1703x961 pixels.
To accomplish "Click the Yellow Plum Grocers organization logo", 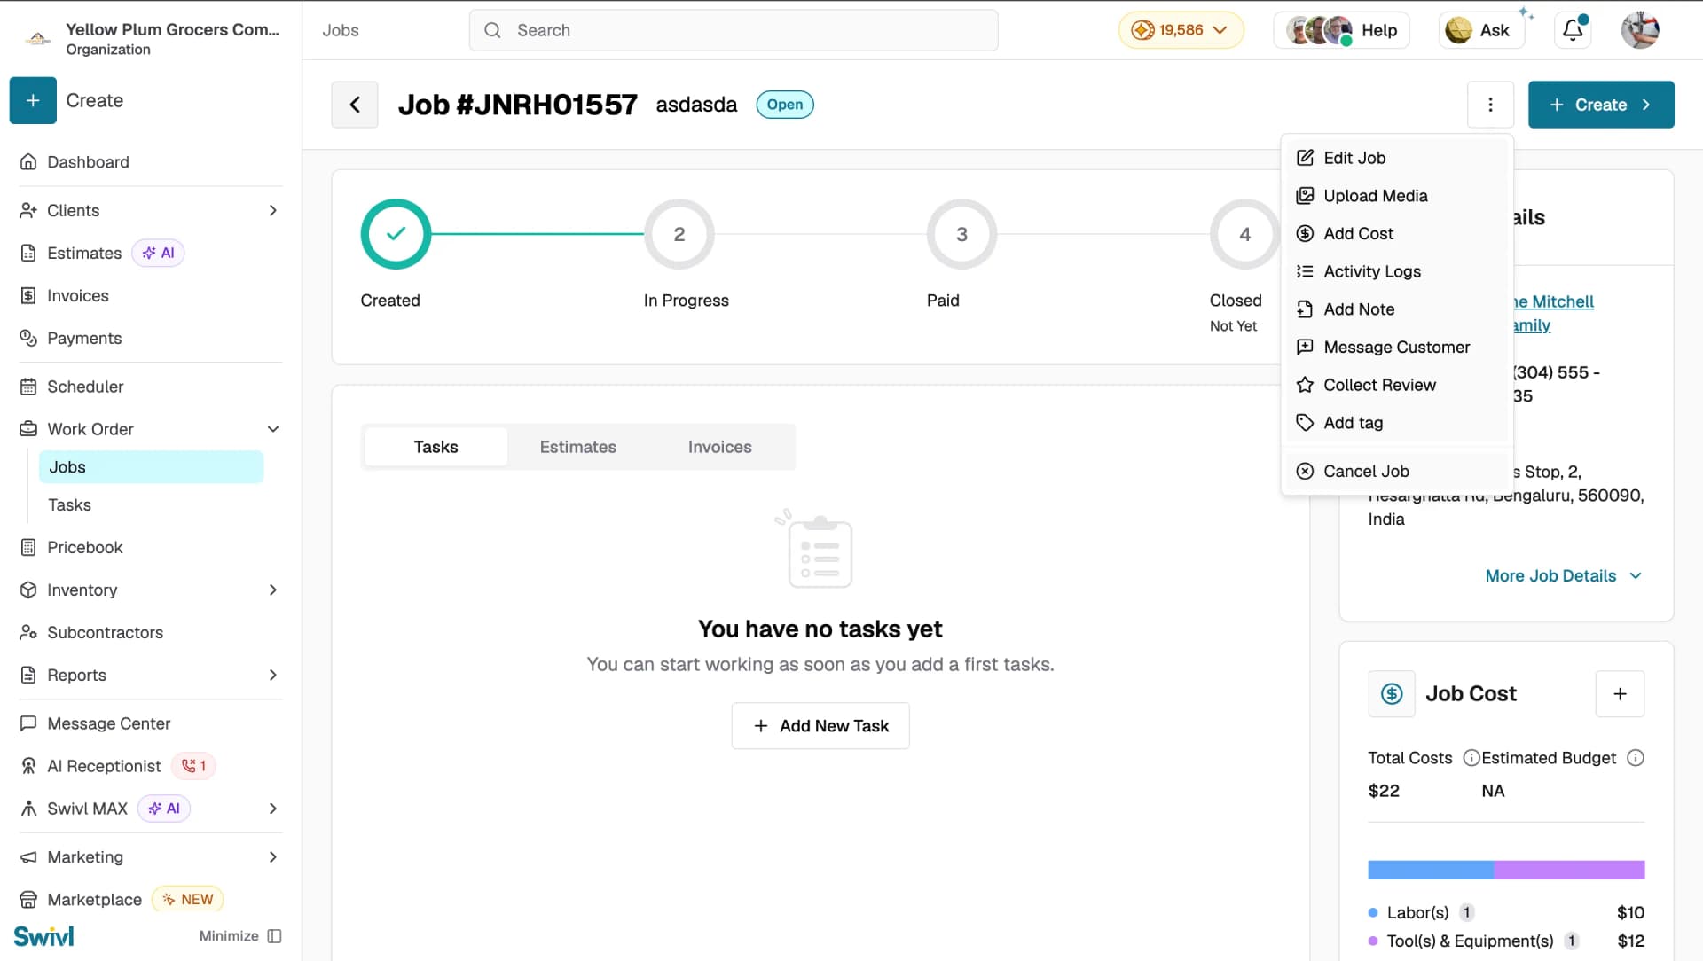I will [x=37, y=39].
